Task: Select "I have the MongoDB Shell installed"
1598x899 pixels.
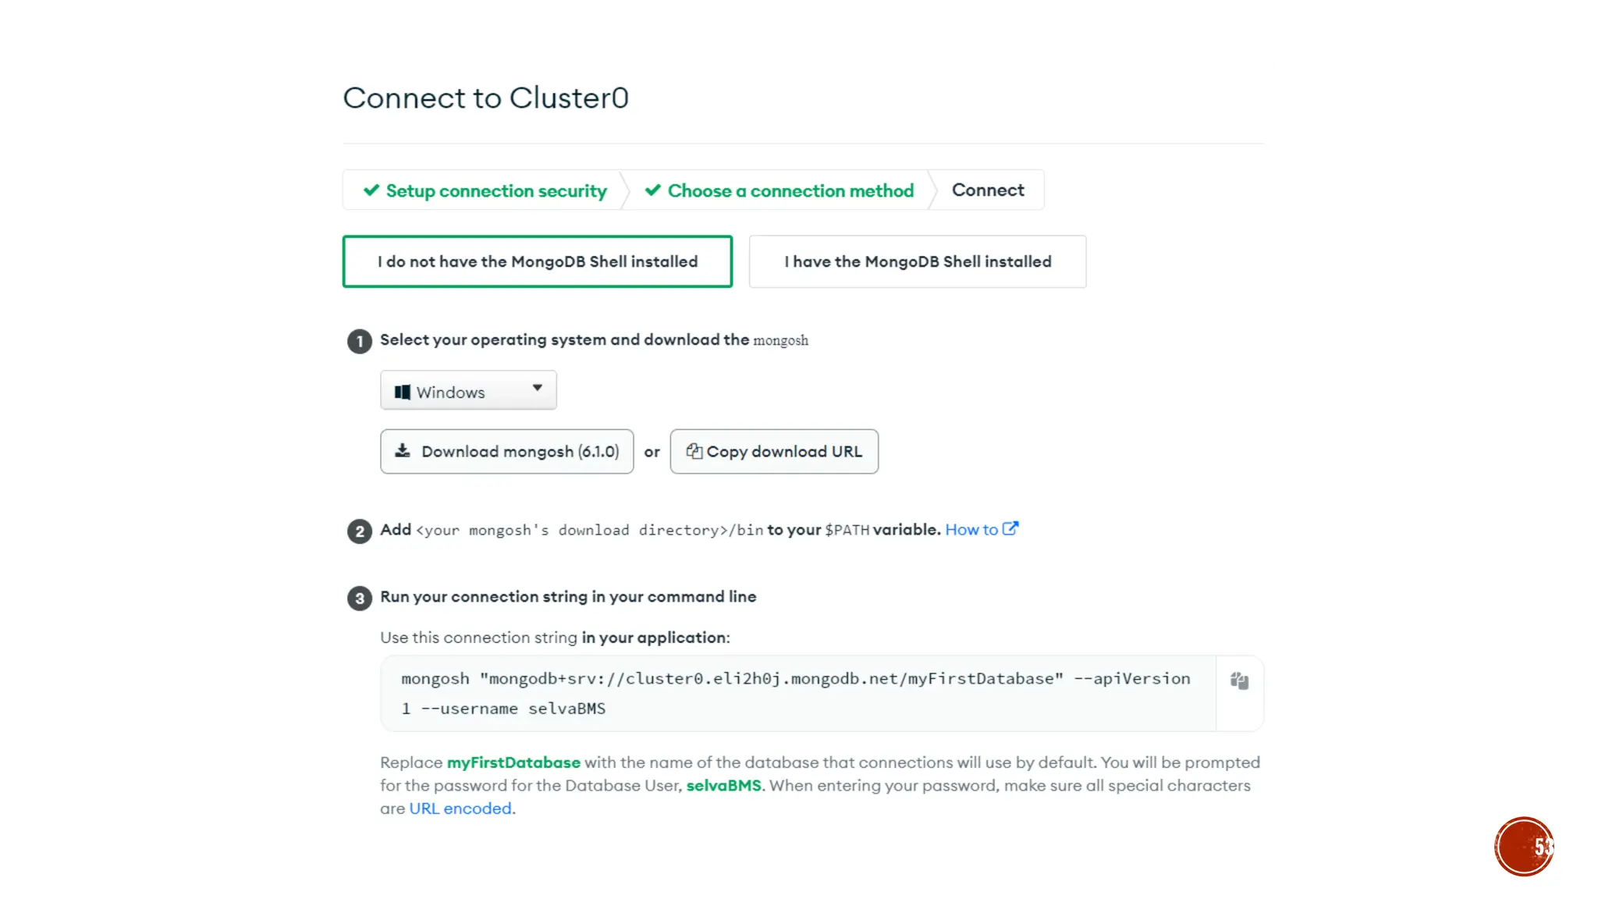Action: 917,261
